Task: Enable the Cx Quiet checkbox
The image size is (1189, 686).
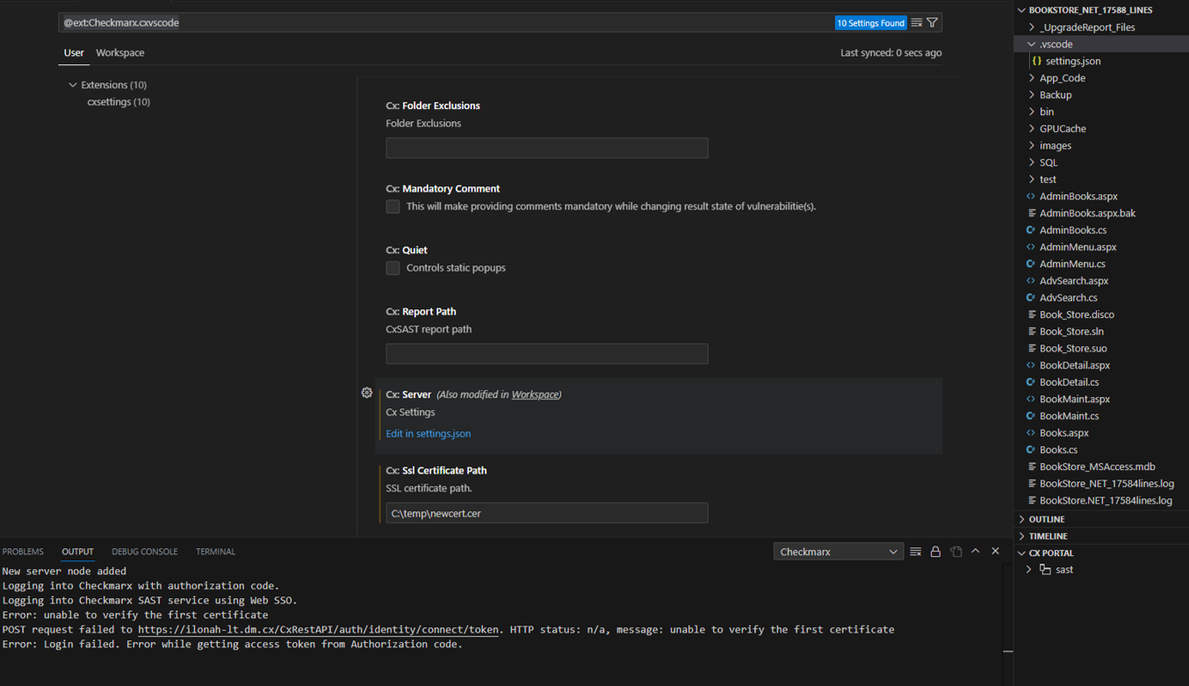Action: coord(393,268)
